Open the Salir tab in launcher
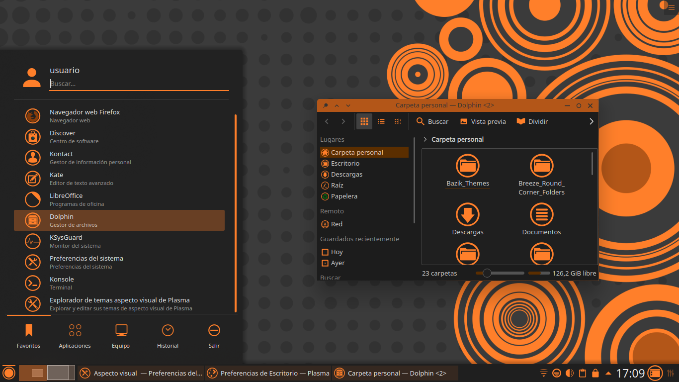This screenshot has height=382, width=679. tap(214, 336)
